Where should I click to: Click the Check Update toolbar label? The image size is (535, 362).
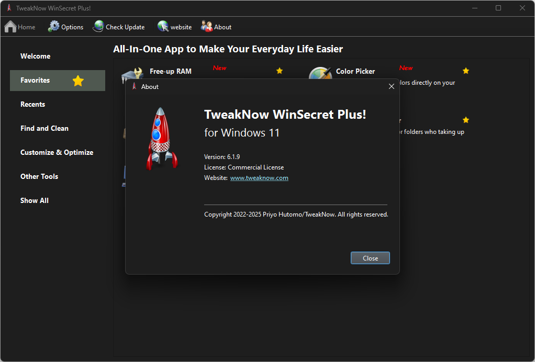[x=125, y=27]
